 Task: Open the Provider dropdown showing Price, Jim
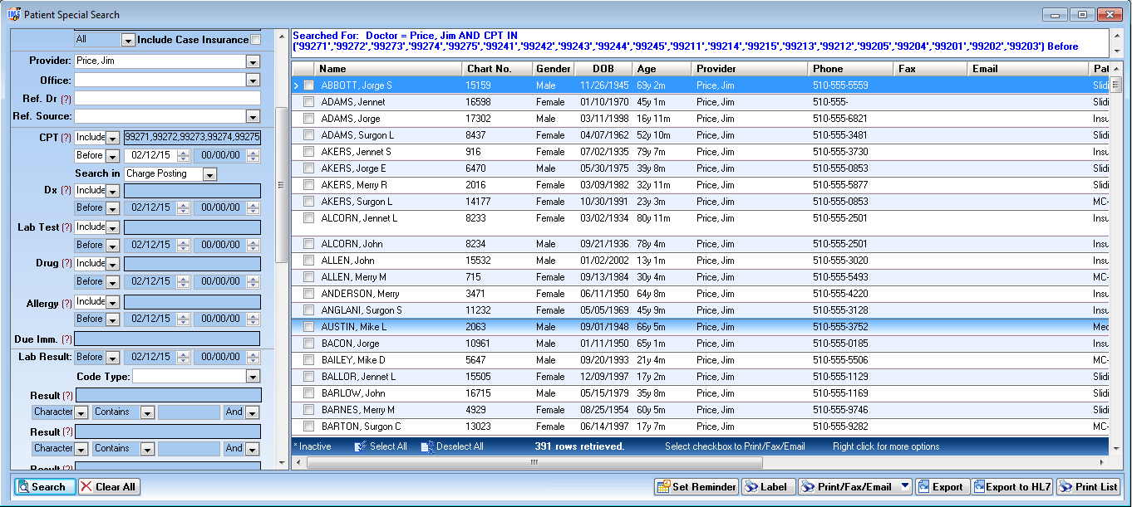click(253, 61)
